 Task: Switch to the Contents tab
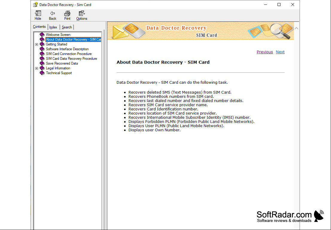tap(39, 27)
